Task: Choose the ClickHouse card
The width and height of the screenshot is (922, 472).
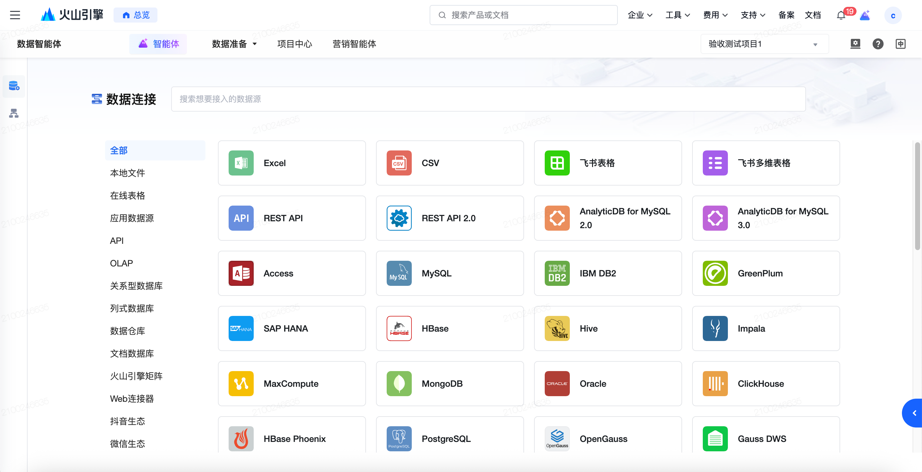Action: coord(766,383)
